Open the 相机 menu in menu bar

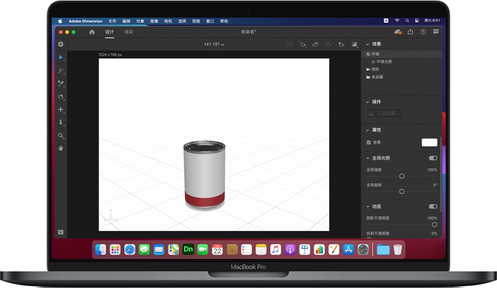168,21
